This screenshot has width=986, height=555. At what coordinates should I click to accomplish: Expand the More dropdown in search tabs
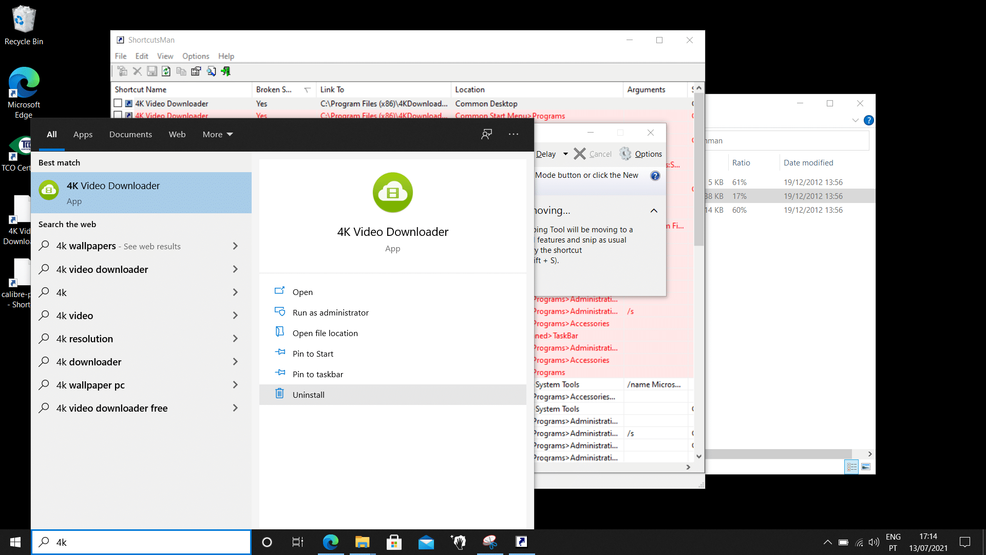point(218,135)
